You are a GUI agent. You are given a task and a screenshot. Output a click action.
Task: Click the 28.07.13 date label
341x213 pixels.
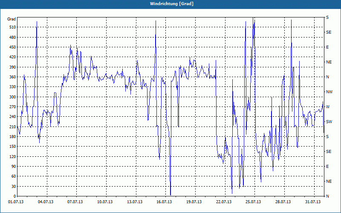pyautogui.click(x=283, y=202)
